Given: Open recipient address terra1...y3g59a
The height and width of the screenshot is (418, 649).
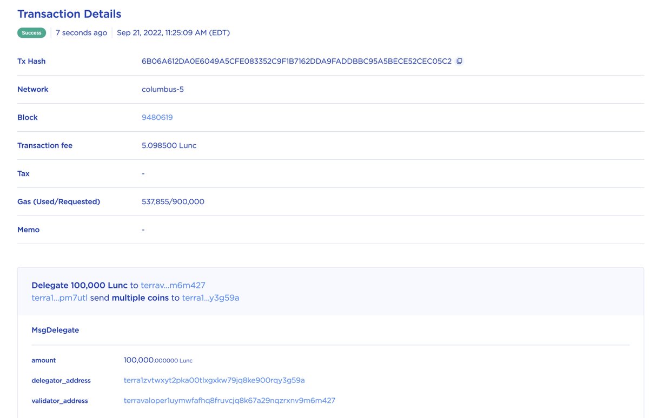Looking at the screenshot, I should 210,298.
